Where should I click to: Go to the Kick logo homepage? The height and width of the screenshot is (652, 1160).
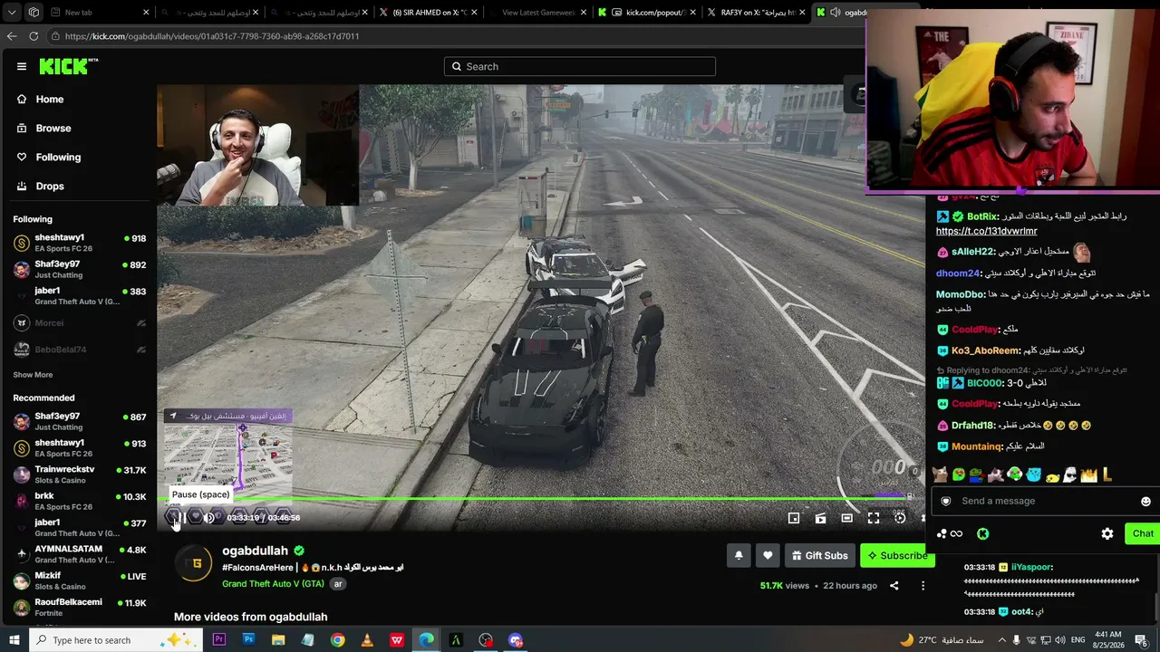[x=68, y=66]
